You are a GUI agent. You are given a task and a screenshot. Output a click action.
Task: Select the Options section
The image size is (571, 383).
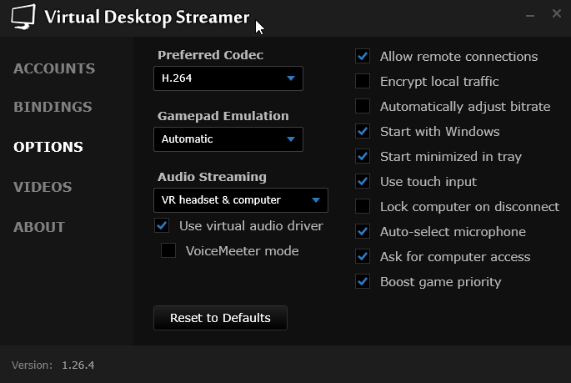click(x=48, y=147)
